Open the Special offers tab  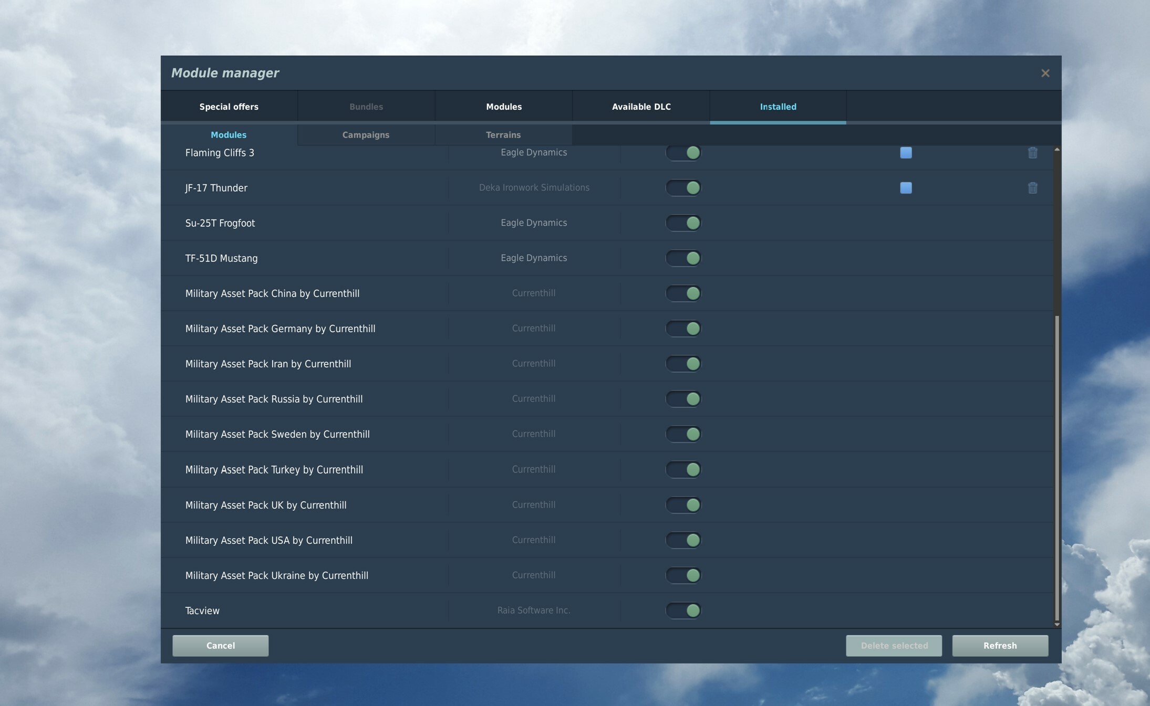(229, 107)
